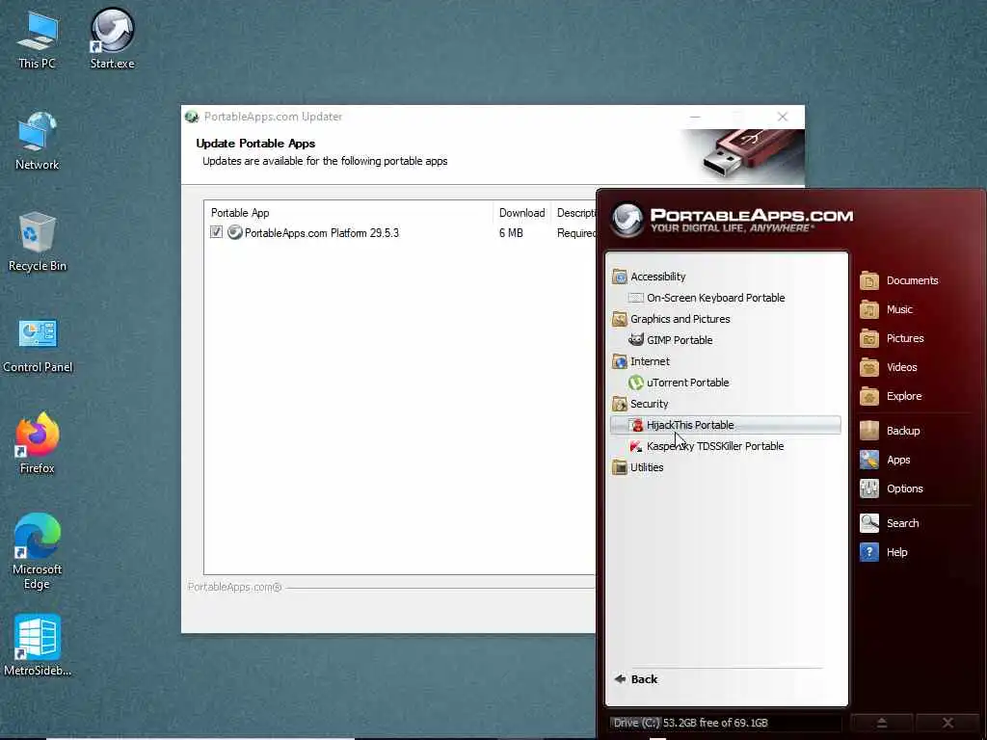Screen dimensions: 987x740
Task: Open the Documents folder in PortableApps menu
Action: [x=899, y=280]
